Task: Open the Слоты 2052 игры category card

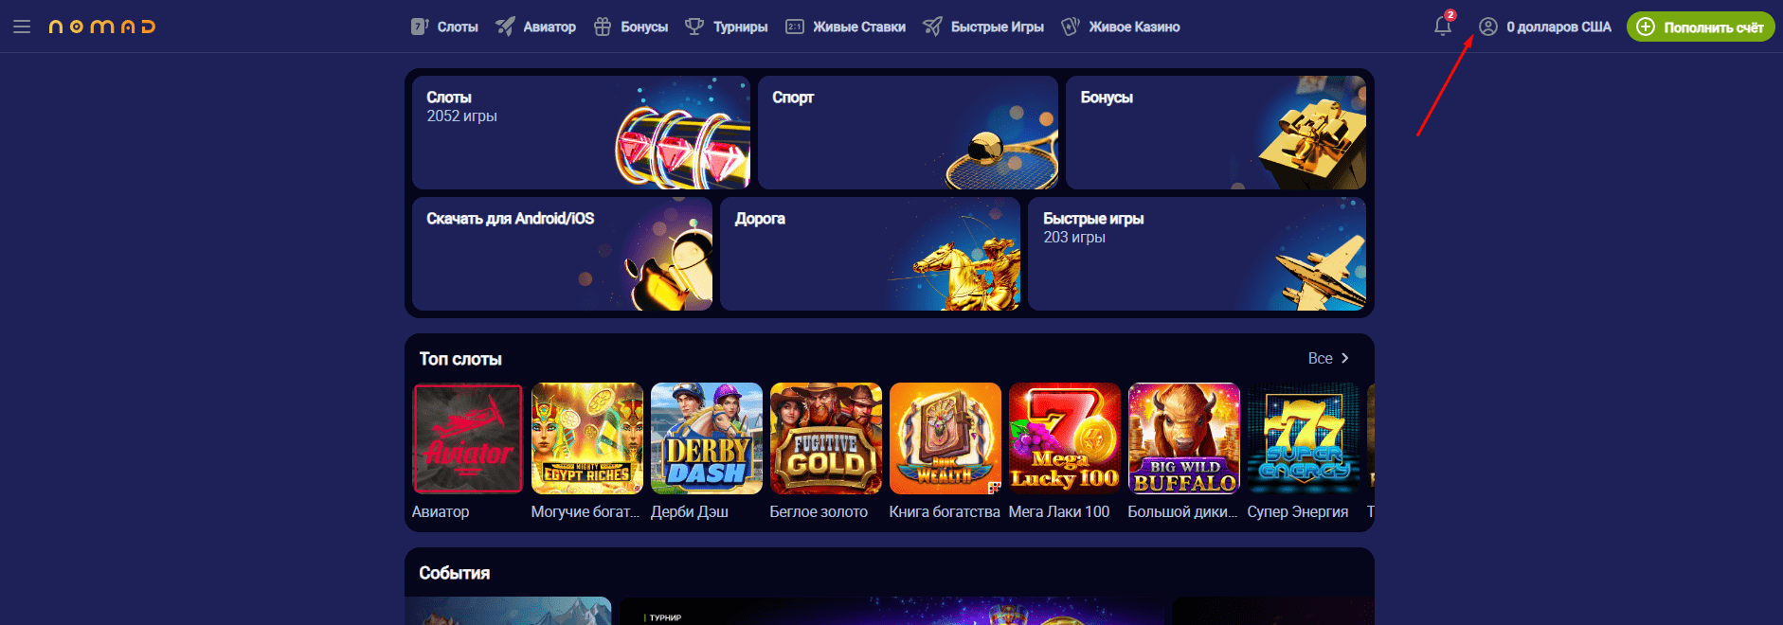Action: coord(581,133)
